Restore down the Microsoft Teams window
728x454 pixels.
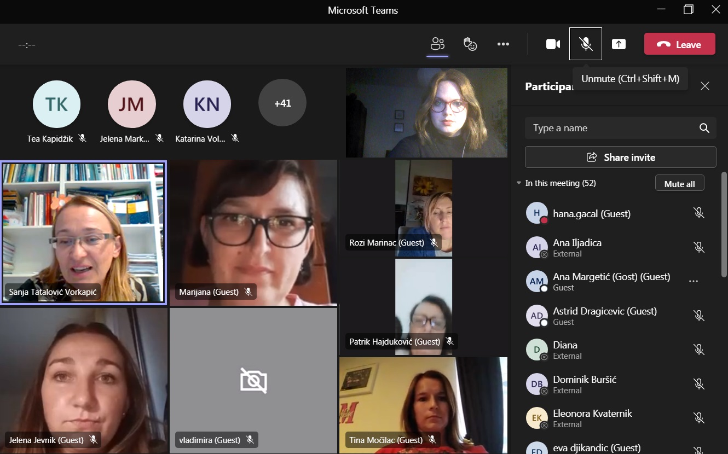tap(689, 10)
